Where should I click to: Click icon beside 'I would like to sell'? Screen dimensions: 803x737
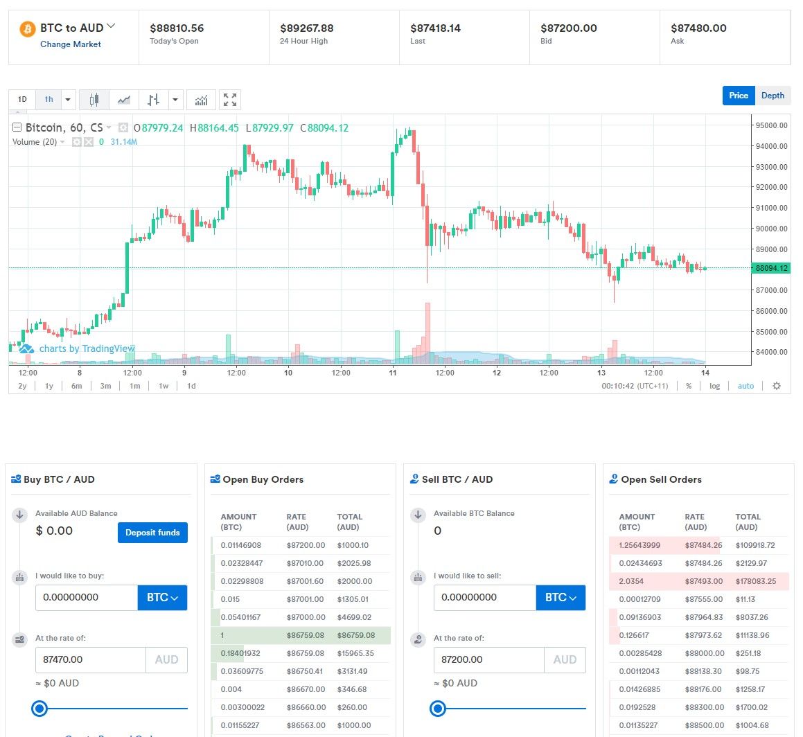click(x=418, y=578)
